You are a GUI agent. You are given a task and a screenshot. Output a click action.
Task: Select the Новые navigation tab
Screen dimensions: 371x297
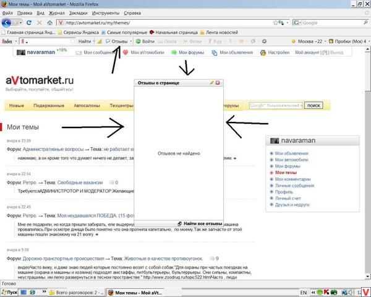tap(17, 105)
